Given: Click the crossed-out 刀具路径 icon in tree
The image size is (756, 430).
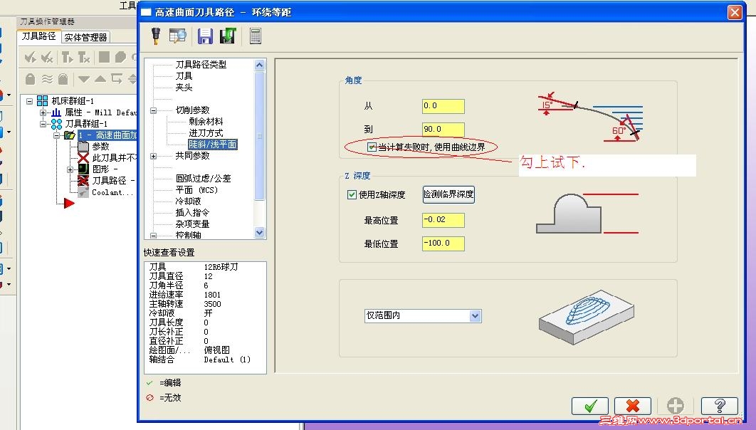Looking at the screenshot, I should click(x=83, y=180).
